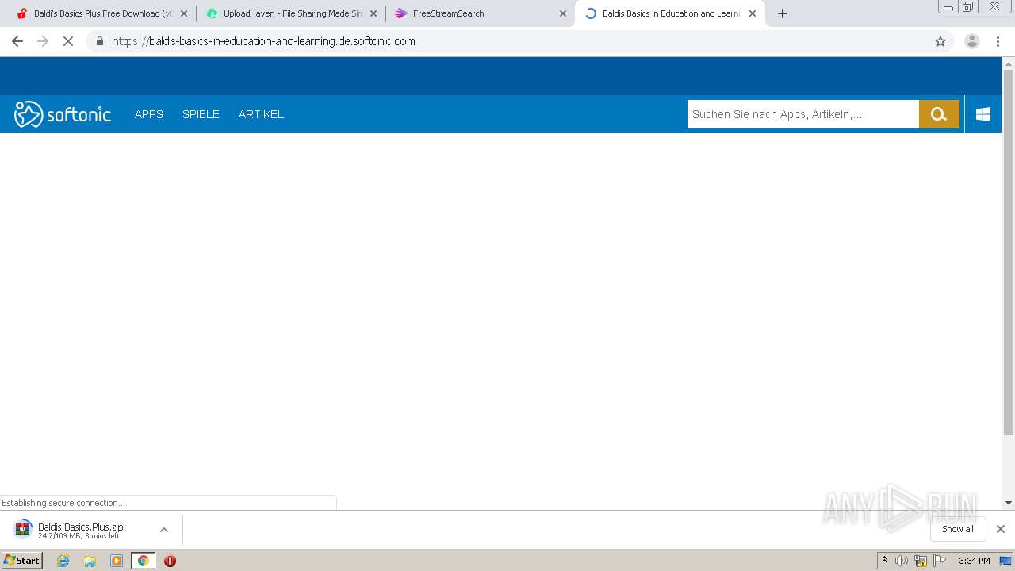Screen dimensions: 1015x571
Task: Open the Action Center flag icon
Action: click(940, 561)
